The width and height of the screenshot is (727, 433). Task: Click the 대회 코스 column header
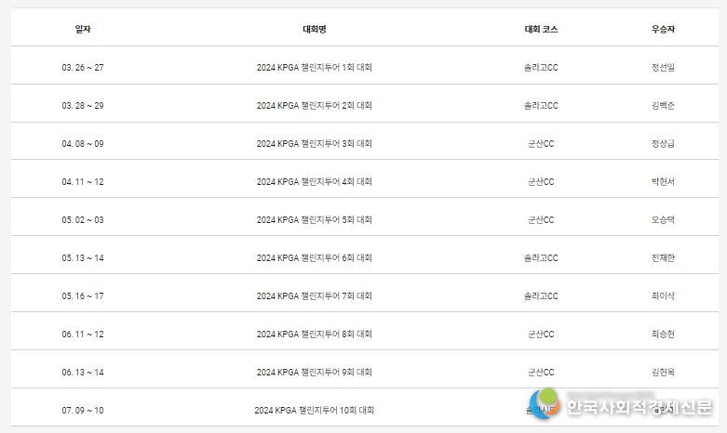pos(541,29)
